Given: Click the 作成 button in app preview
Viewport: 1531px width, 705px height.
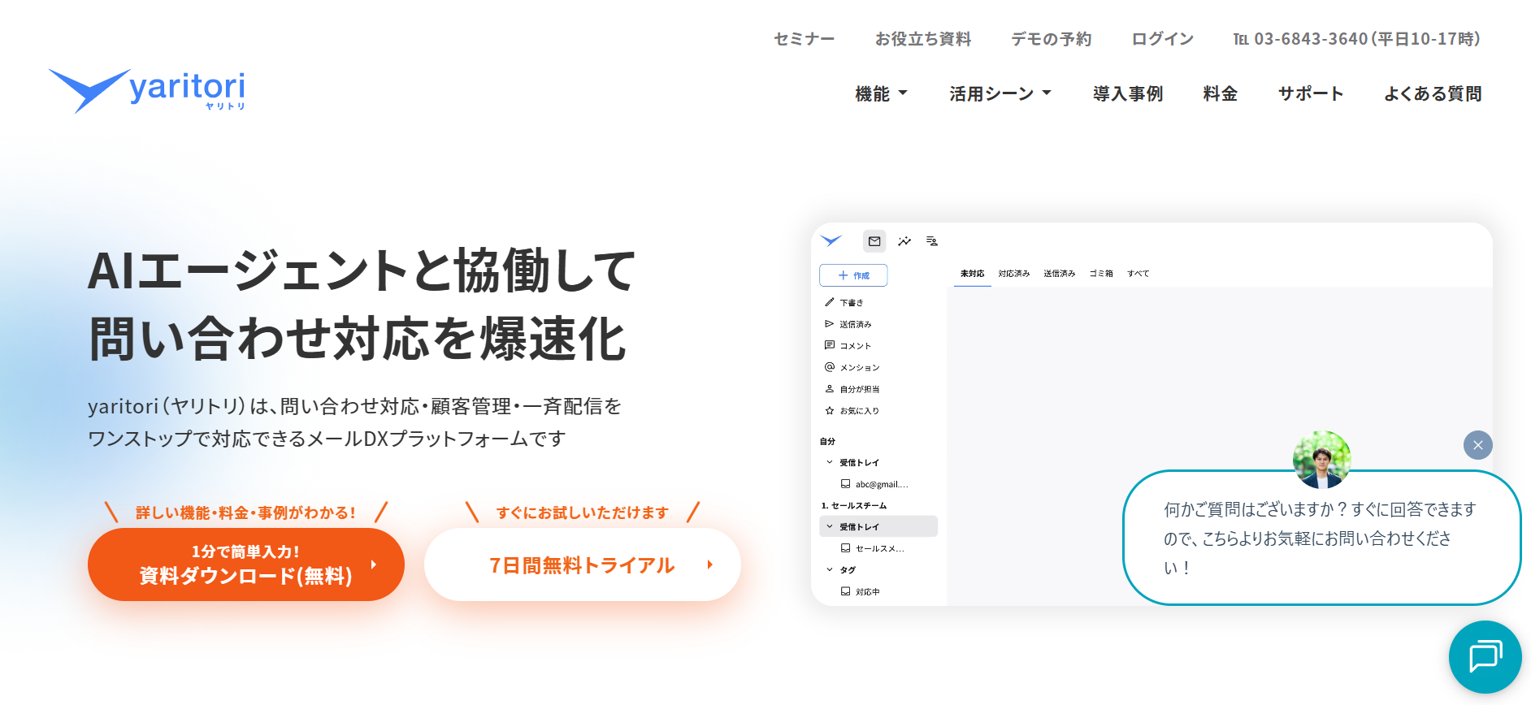Looking at the screenshot, I should (853, 275).
